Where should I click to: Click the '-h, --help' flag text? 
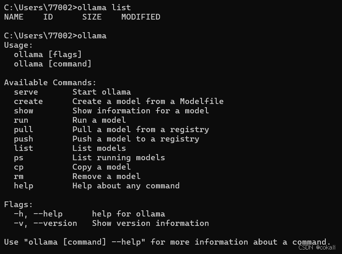coord(38,214)
